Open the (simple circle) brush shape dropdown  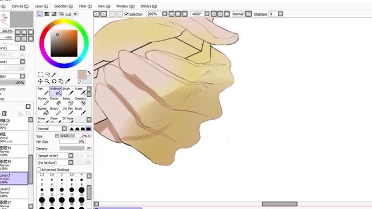(x=71, y=156)
